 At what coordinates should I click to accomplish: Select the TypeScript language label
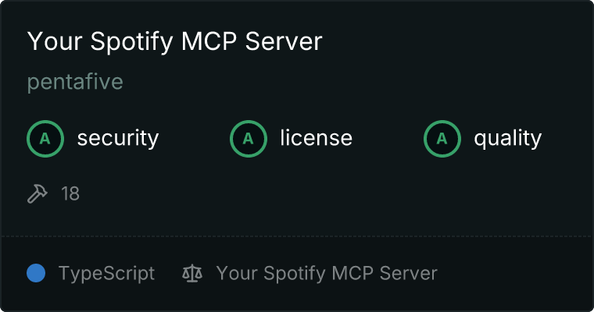(x=106, y=274)
